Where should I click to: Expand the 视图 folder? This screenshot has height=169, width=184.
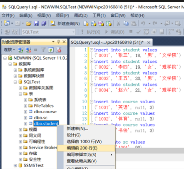20,130
